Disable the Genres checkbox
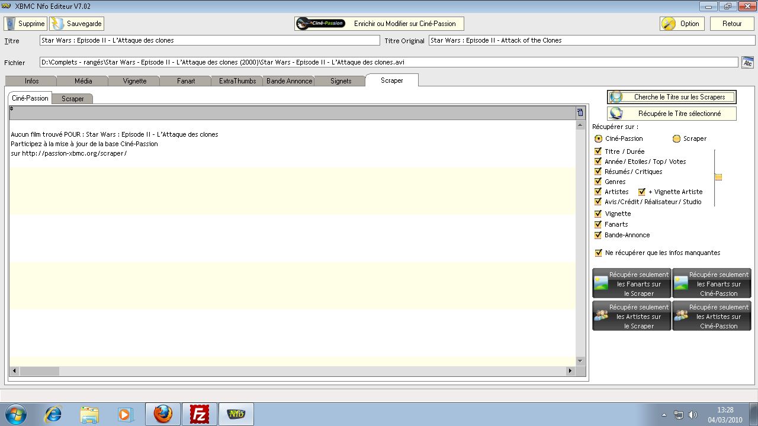758x426 pixels. pos(598,182)
